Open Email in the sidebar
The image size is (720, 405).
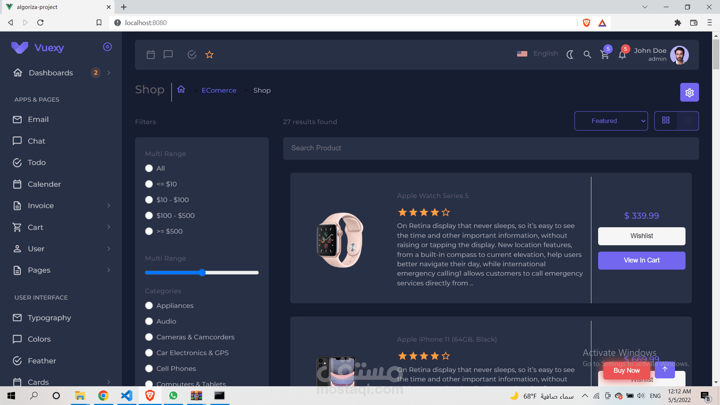[38, 119]
